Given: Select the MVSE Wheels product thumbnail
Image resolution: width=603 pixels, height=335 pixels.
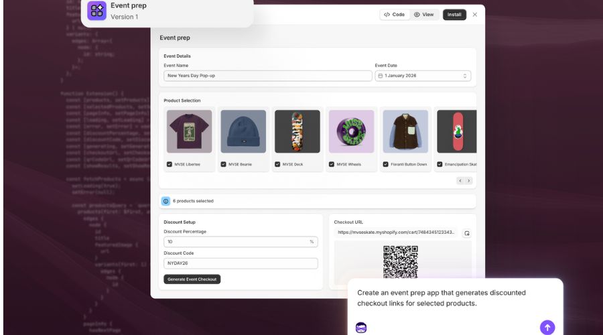Looking at the screenshot, I should [x=351, y=131].
